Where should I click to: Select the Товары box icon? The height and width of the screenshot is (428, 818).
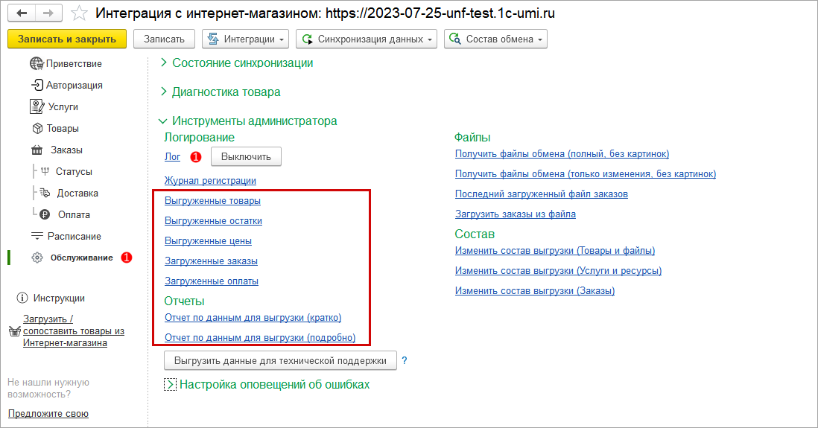tap(37, 129)
